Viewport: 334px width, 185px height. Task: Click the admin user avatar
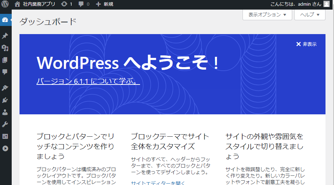click(x=326, y=4)
